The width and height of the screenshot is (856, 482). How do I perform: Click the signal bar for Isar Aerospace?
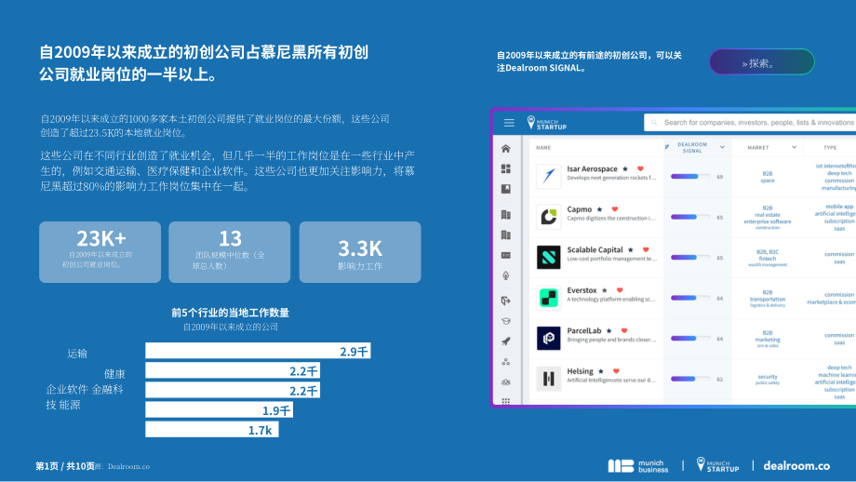click(690, 176)
